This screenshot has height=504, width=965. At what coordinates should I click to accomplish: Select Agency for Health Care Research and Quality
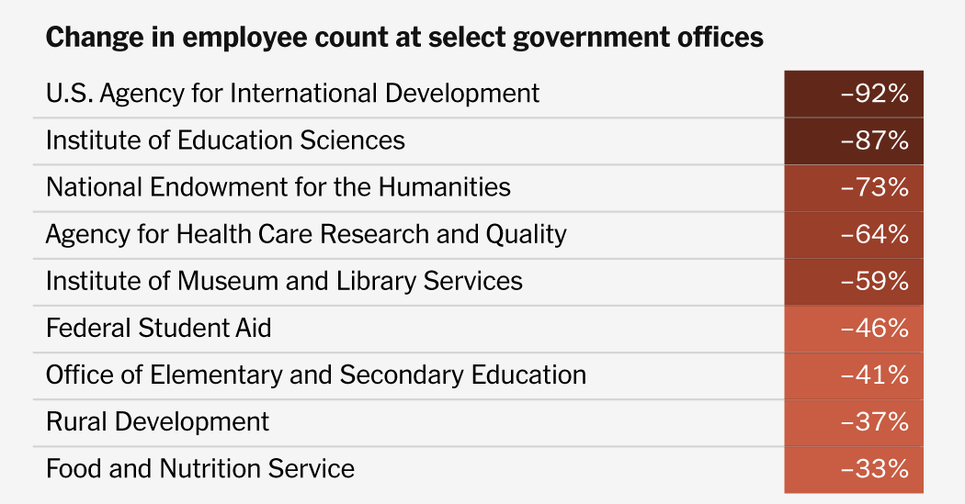pyautogui.click(x=306, y=234)
